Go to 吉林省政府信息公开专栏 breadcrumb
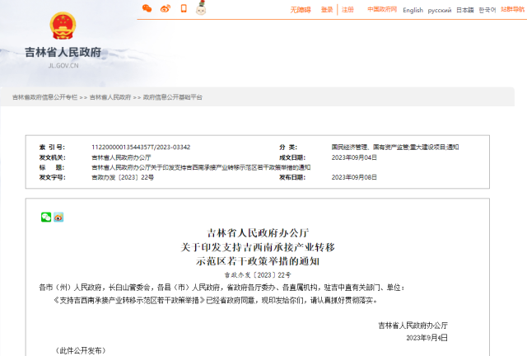 tap(44, 97)
